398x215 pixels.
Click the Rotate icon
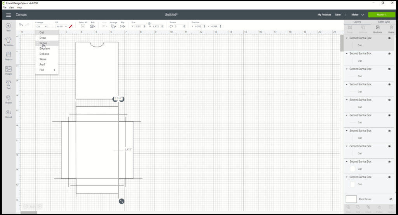(x=171, y=26)
